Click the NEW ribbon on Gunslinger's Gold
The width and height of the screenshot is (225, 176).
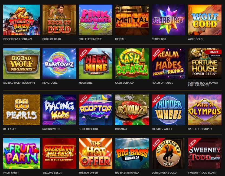(157, 143)
